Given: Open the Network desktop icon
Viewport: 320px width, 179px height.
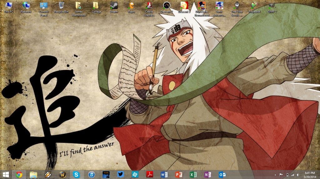Looking at the screenshot, I should tap(26, 8).
